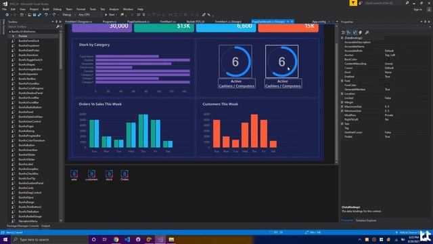Click the notifications flag icon in title bar
433x244 pixels.
[353, 3]
